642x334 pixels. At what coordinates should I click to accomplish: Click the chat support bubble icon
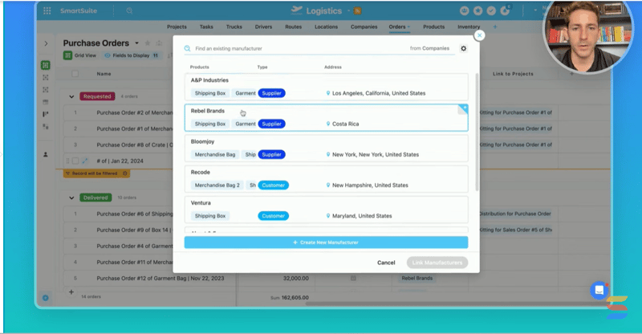coord(599,291)
